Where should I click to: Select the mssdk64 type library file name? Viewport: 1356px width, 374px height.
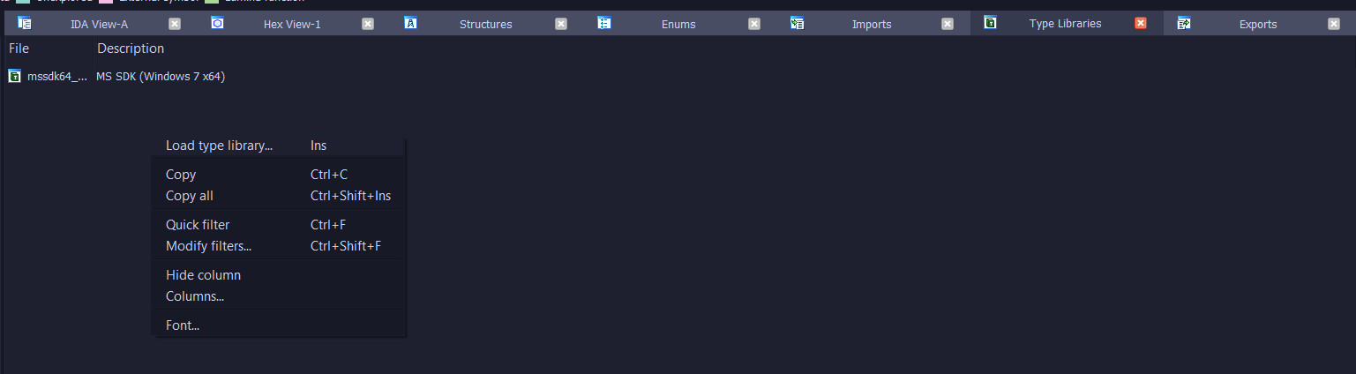point(57,77)
